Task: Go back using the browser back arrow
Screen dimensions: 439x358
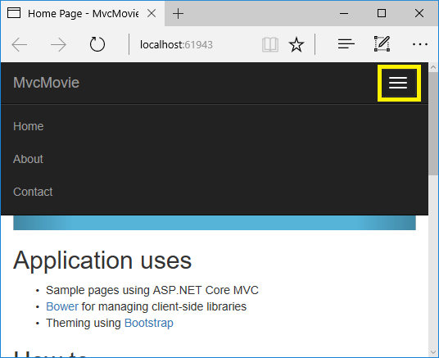Action: coord(19,44)
